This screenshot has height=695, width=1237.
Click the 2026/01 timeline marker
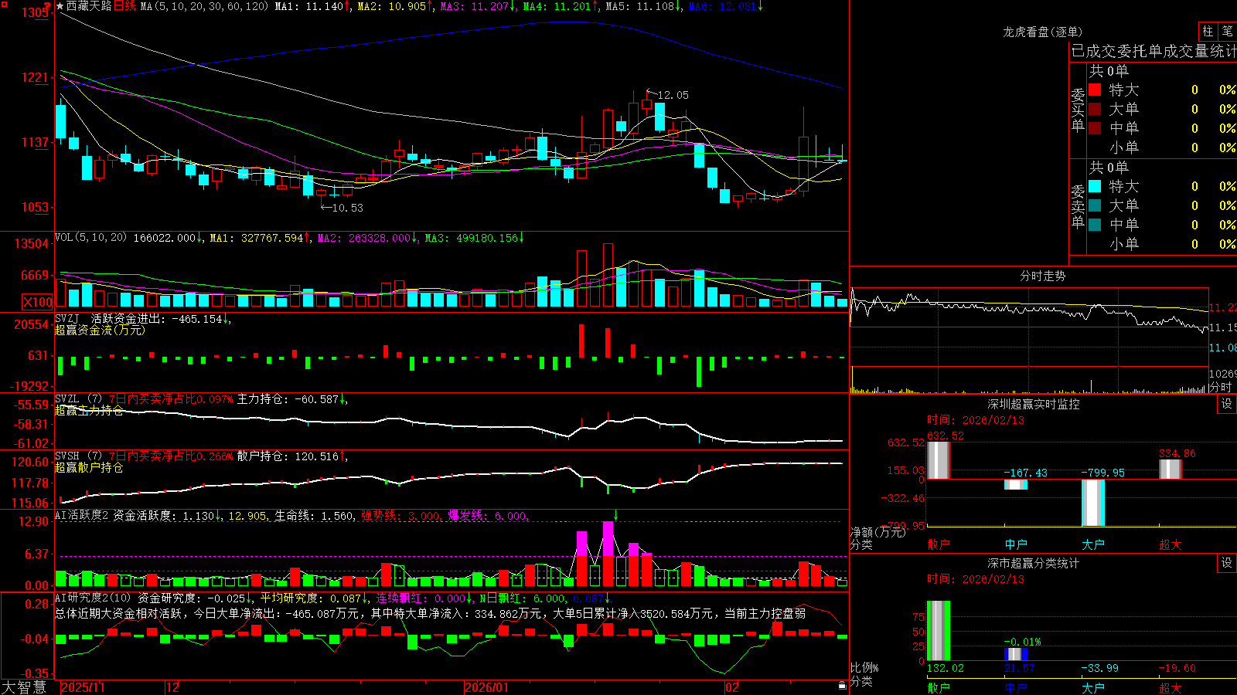pos(487,687)
